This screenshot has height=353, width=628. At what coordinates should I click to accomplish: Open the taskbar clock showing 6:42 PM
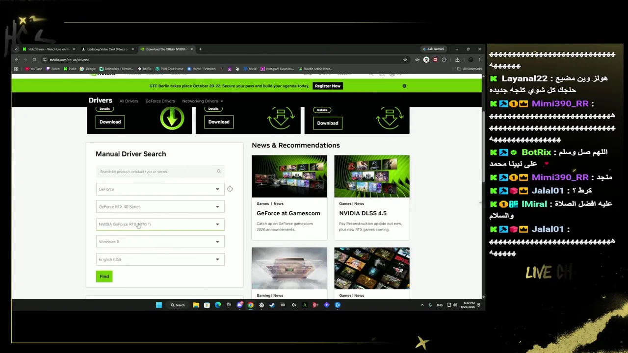click(x=469, y=305)
